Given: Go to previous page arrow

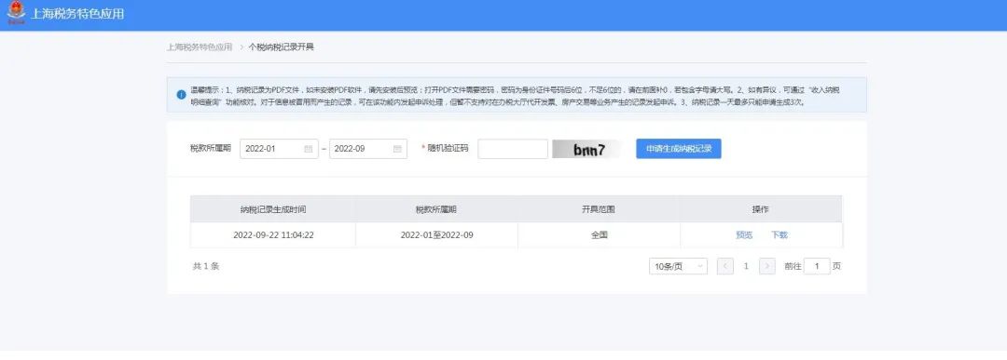Looking at the screenshot, I should click(725, 266).
